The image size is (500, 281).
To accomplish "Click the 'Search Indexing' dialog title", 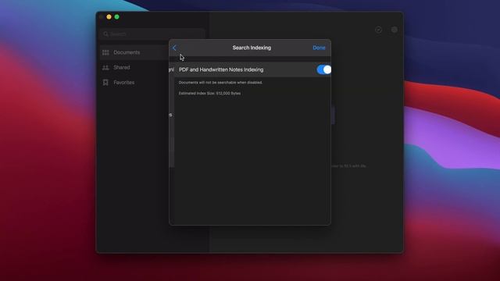I will click(252, 48).
